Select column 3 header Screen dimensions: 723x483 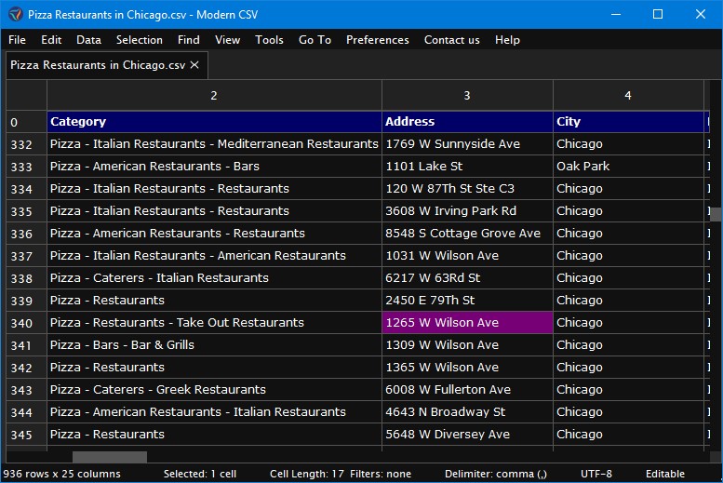(467, 96)
